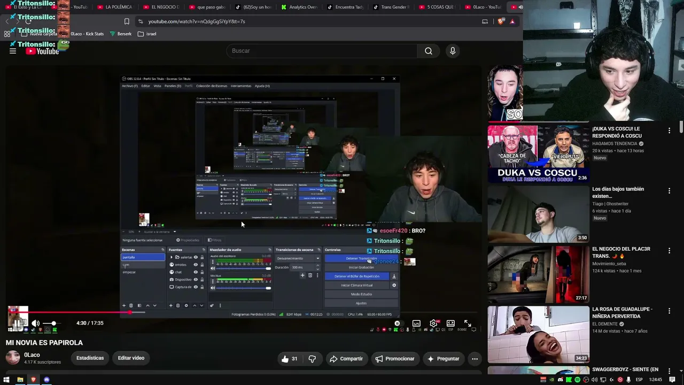The width and height of the screenshot is (684, 385).
Task: Open options menu for Los días bajos video
Action: point(669,191)
